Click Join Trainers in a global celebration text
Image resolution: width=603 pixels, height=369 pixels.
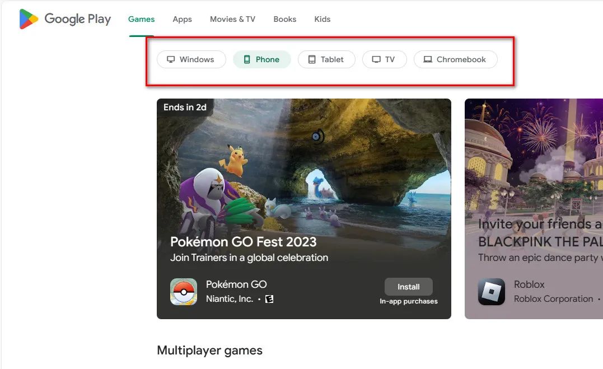coord(249,258)
